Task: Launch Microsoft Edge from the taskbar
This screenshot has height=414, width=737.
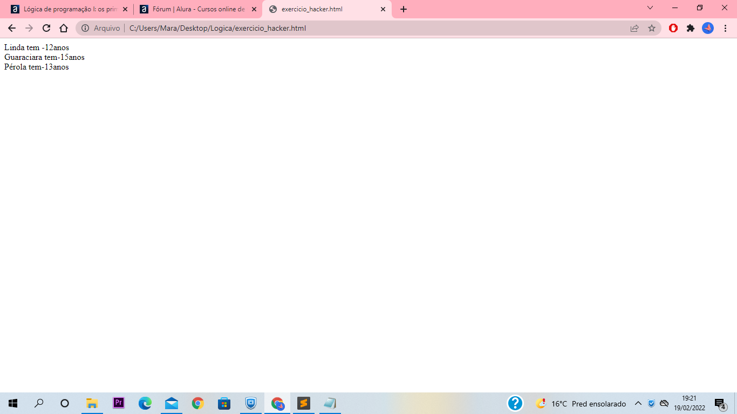Action: (145, 403)
